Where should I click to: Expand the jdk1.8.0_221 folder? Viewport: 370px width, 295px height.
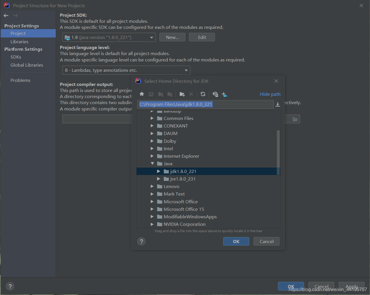[x=158, y=171]
